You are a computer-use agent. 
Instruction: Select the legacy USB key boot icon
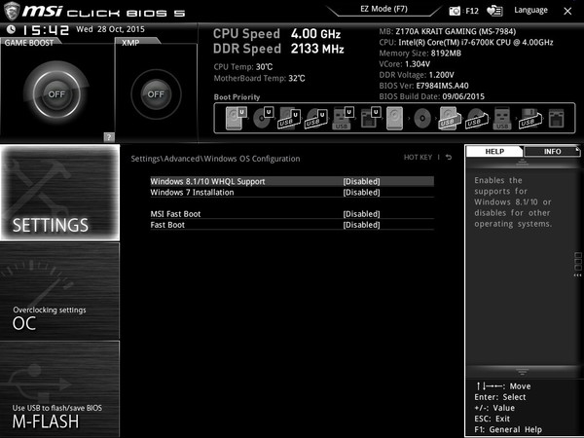pos(502,118)
